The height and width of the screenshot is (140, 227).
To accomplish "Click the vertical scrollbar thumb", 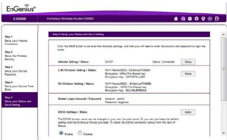I will [x=224, y=69].
